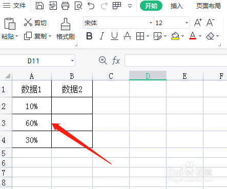The height and width of the screenshot is (189, 227).
Task: Click the Undo arrow
Action: (x=91, y=6)
